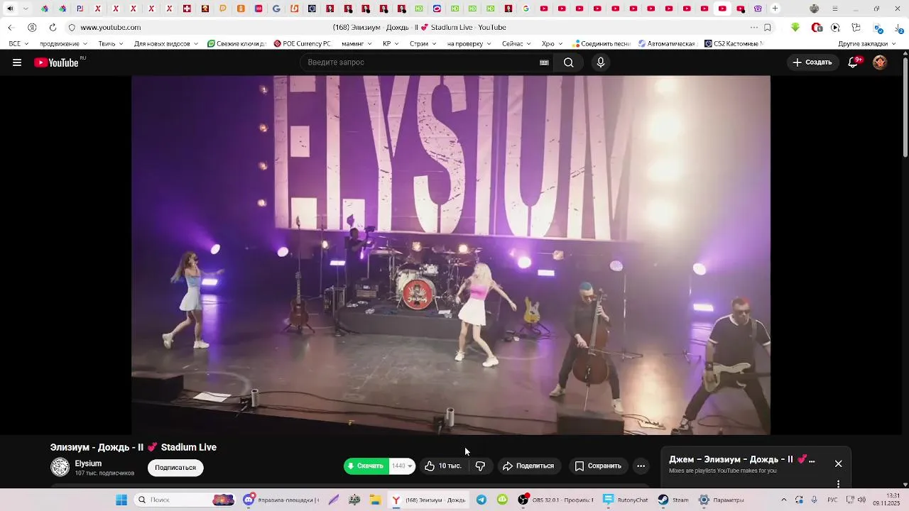Open the address bar three-dot page actions
909x511 pixels.
(754, 27)
